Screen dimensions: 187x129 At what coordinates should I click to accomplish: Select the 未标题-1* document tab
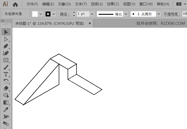50,24
